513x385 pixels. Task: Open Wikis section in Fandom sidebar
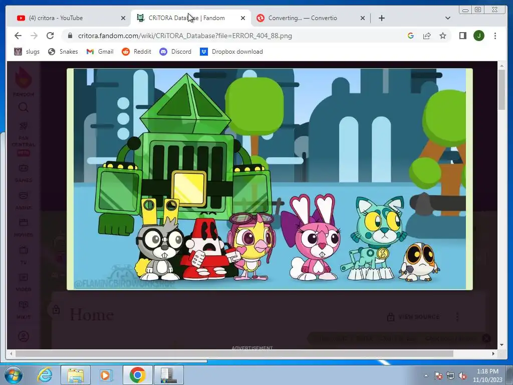[23, 310]
